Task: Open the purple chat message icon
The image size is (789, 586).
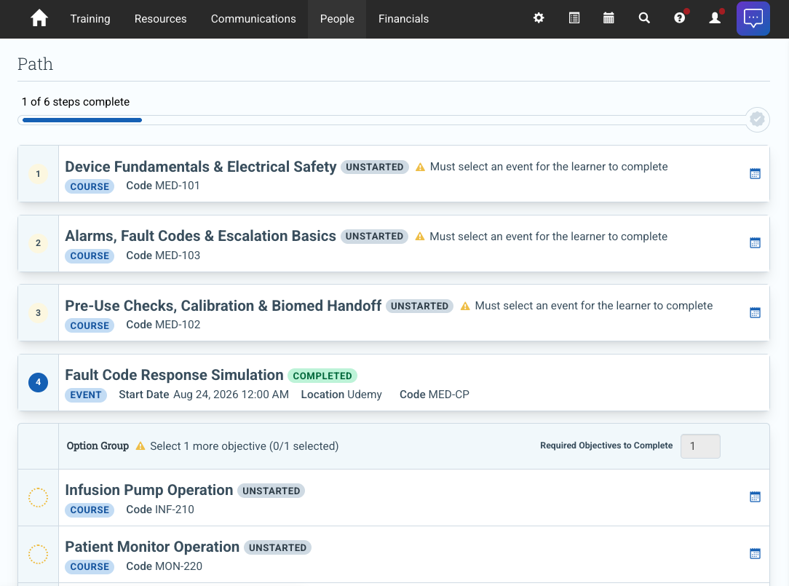Action: point(753,19)
